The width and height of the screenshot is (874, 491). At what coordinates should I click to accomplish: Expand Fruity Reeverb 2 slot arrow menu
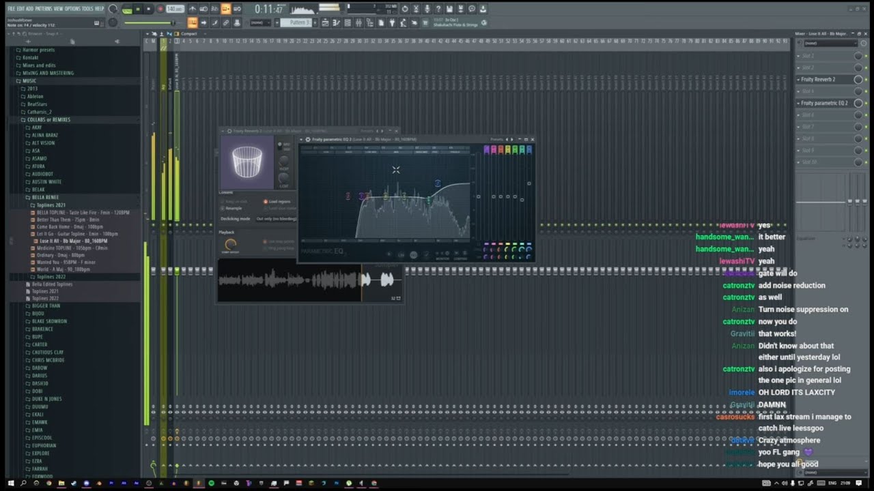pyautogui.click(x=798, y=79)
